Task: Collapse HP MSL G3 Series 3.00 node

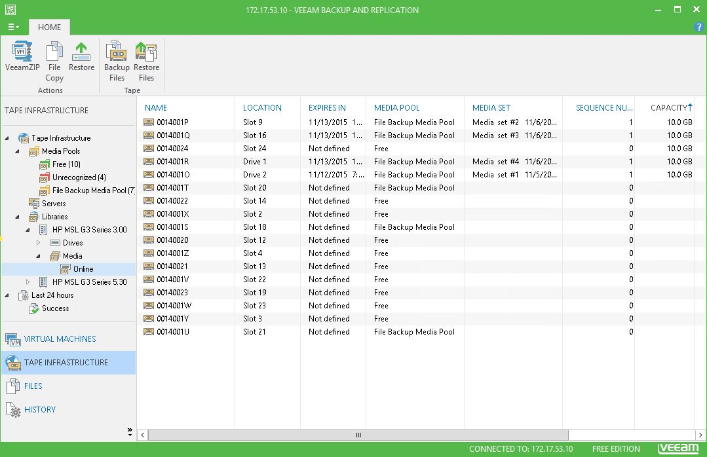Action: pos(28,229)
